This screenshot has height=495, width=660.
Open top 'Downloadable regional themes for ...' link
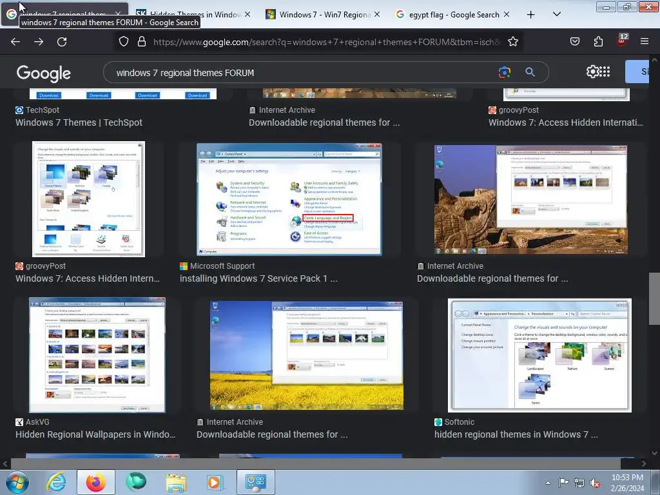(324, 122)
